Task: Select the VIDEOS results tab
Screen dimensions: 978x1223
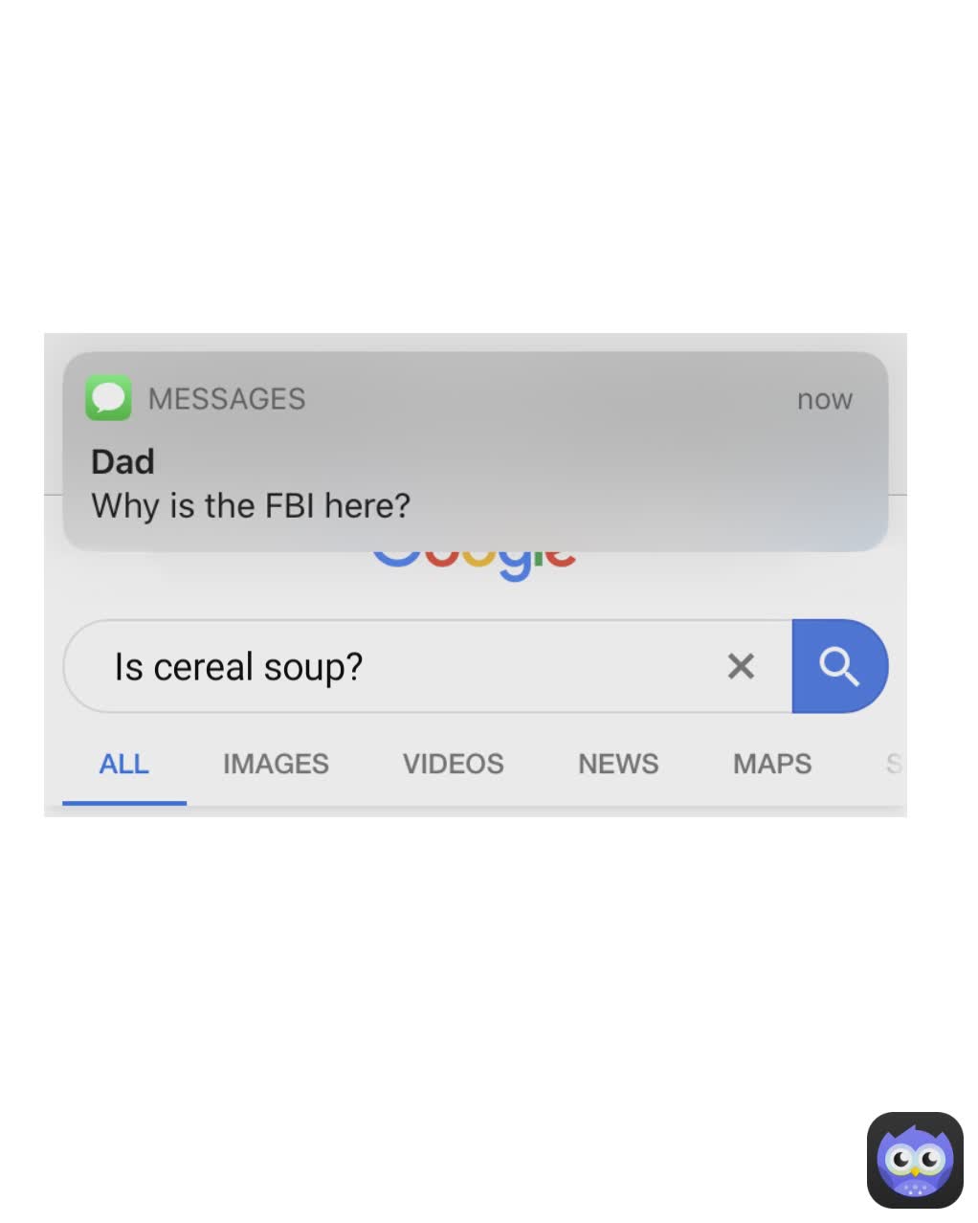Action: pos(453,764)
